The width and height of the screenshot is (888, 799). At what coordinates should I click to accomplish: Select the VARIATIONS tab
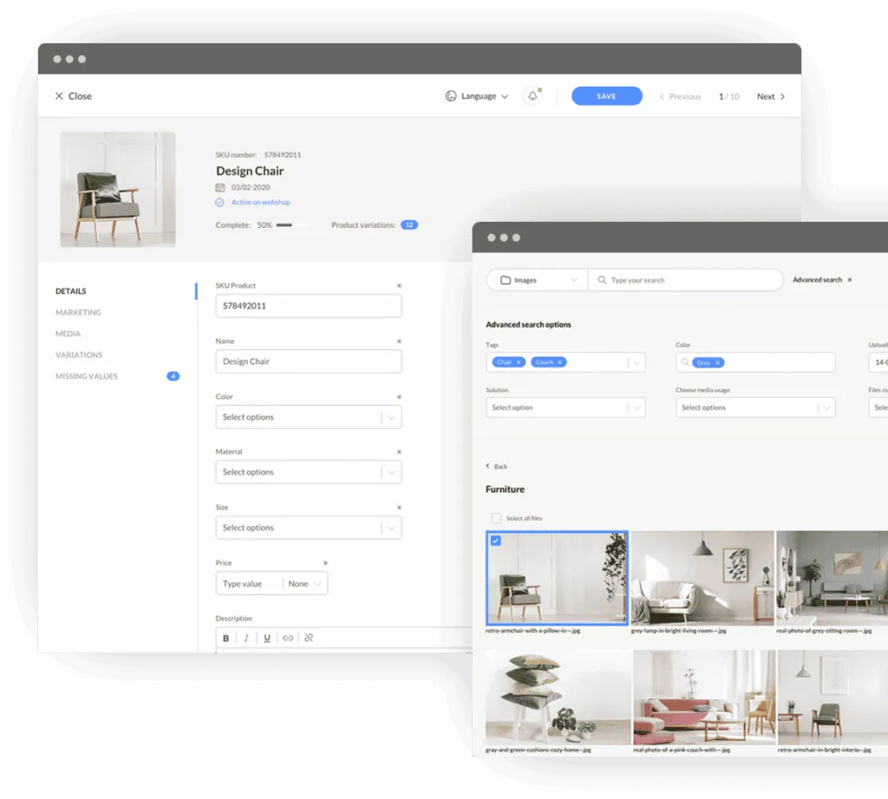click(x=79, y=354)
